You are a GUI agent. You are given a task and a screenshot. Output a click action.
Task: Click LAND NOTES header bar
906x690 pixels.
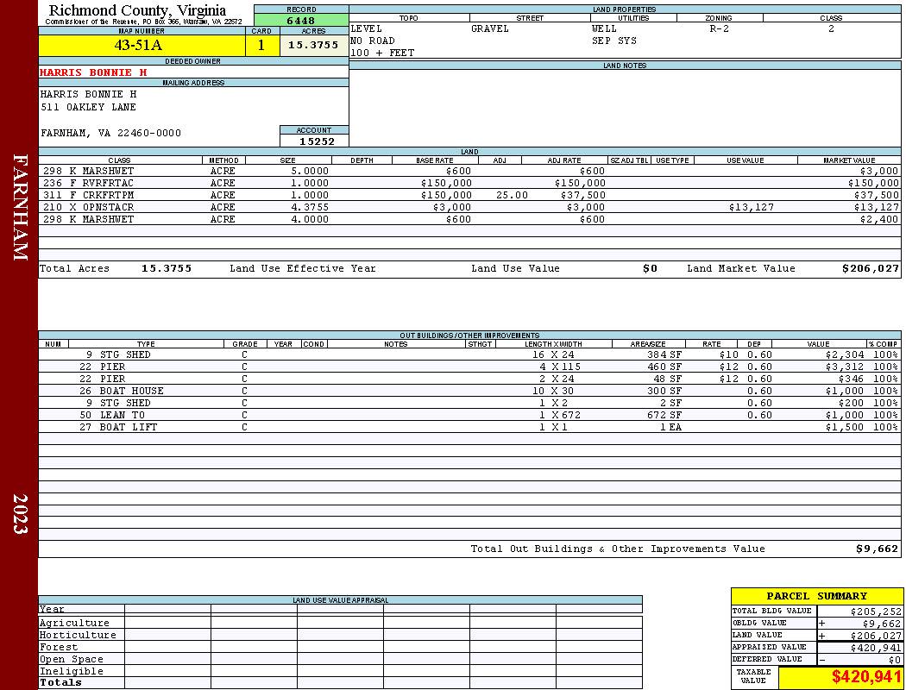pyautogui.click(x=625, y=66)
